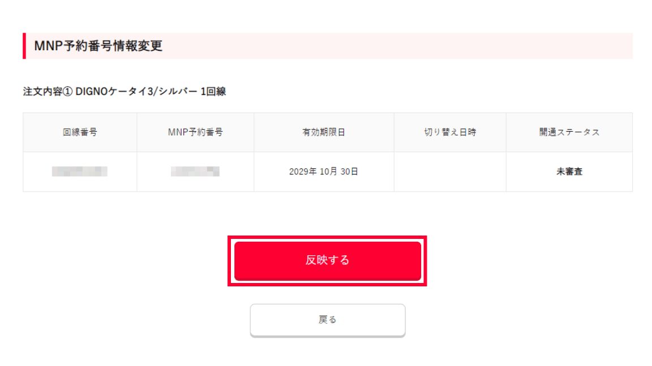Click the 切り替え日時 column header
The width and height of the screenshot is (652, 366).
click(450, 132)
